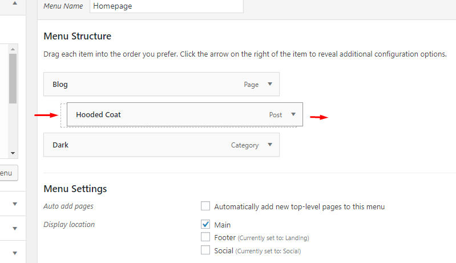This screenshot has height=263, width=456.
Task: Check the Social display location checkbox
Action: pyautogui.click(x=205, y=250)
